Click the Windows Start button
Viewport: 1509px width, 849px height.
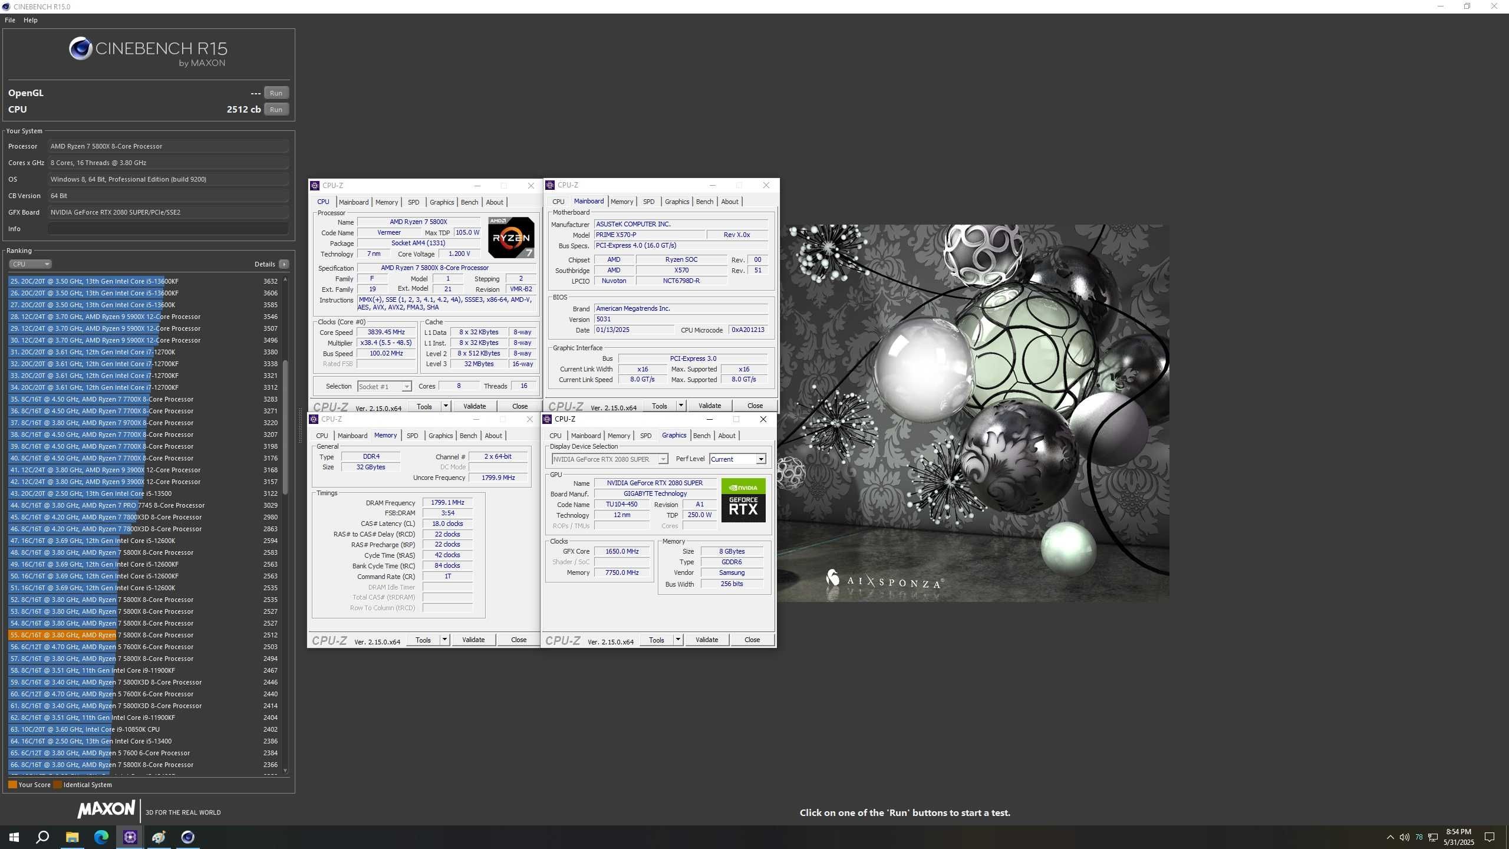pyautogui.click(x=14, y=837)
